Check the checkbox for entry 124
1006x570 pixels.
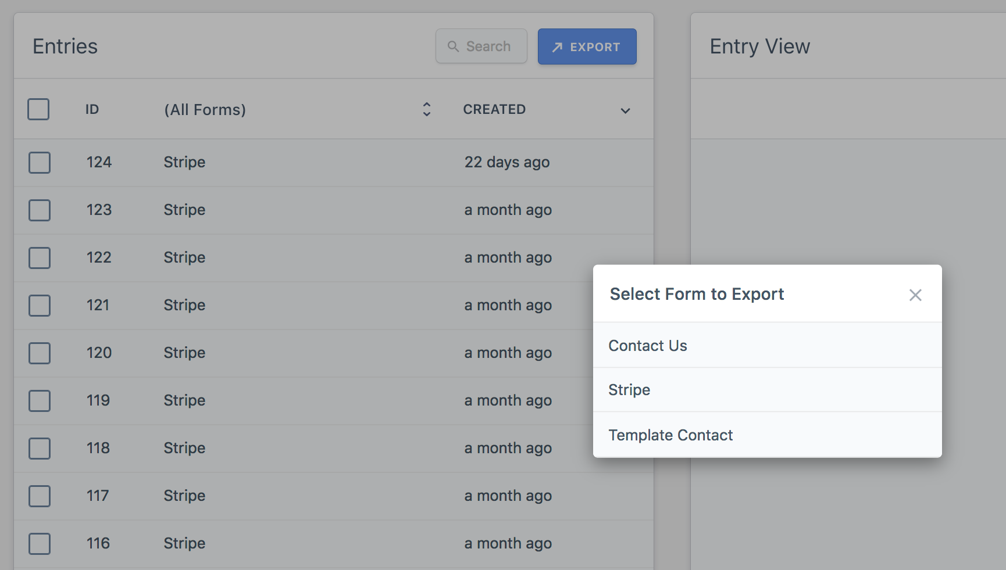(x=39, y=163)
